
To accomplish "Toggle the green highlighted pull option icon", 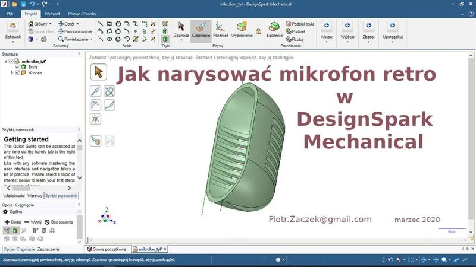I will point(14,231).
